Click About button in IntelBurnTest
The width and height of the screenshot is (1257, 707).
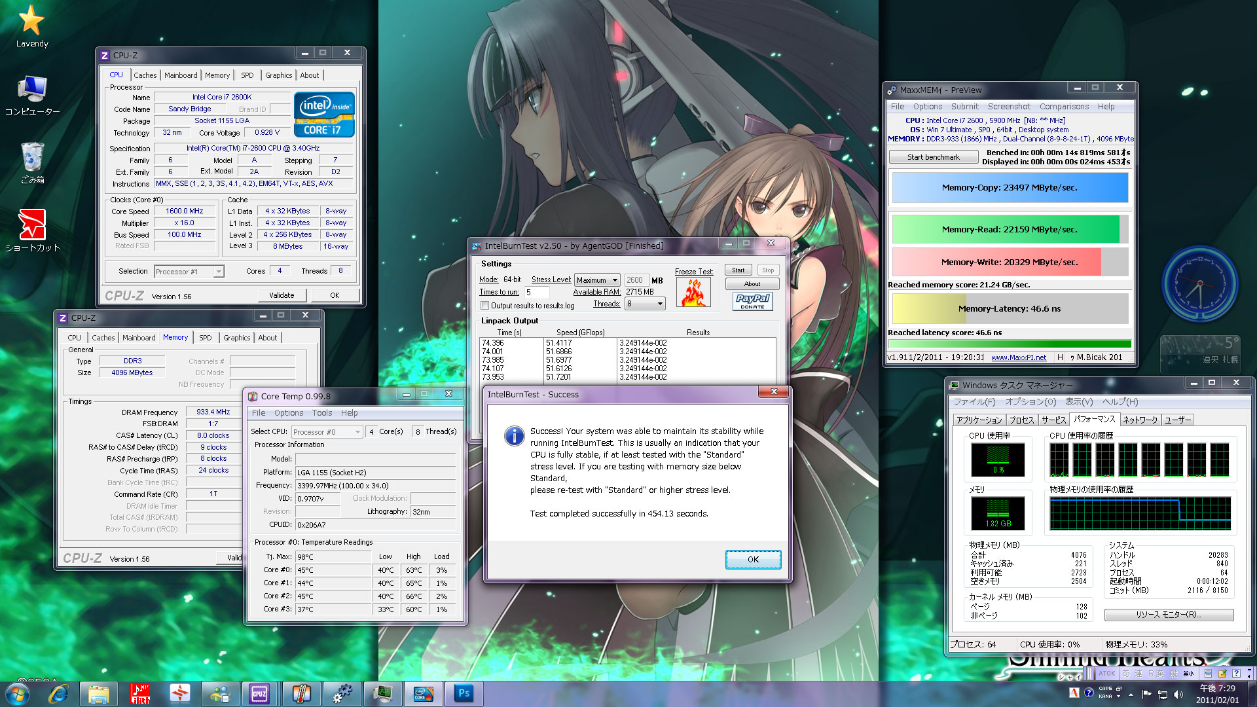click(752, 284)
